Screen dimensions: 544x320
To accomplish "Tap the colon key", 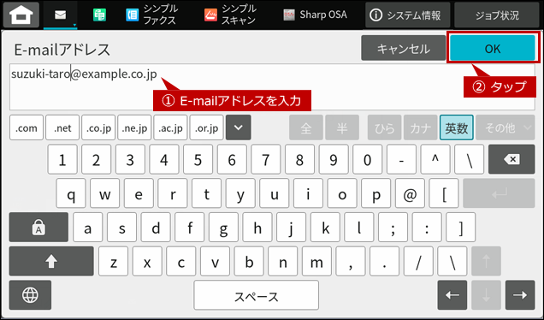I will [427, 228].
